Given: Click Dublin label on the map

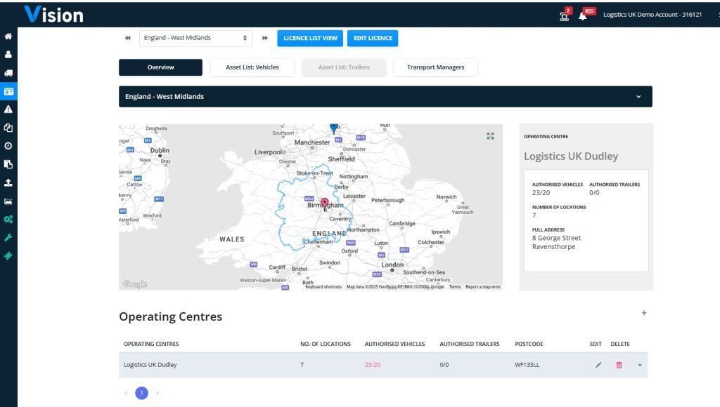Looking at the screenshot, I should pos(160,150).
